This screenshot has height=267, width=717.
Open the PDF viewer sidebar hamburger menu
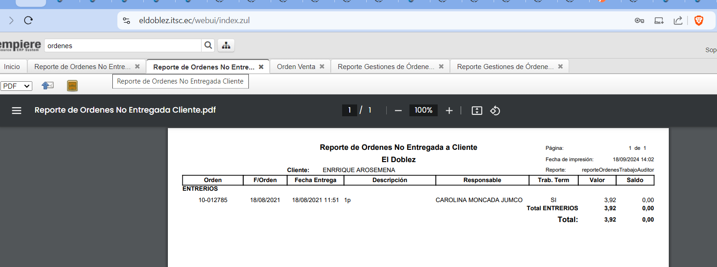click(x=17, y=110)
